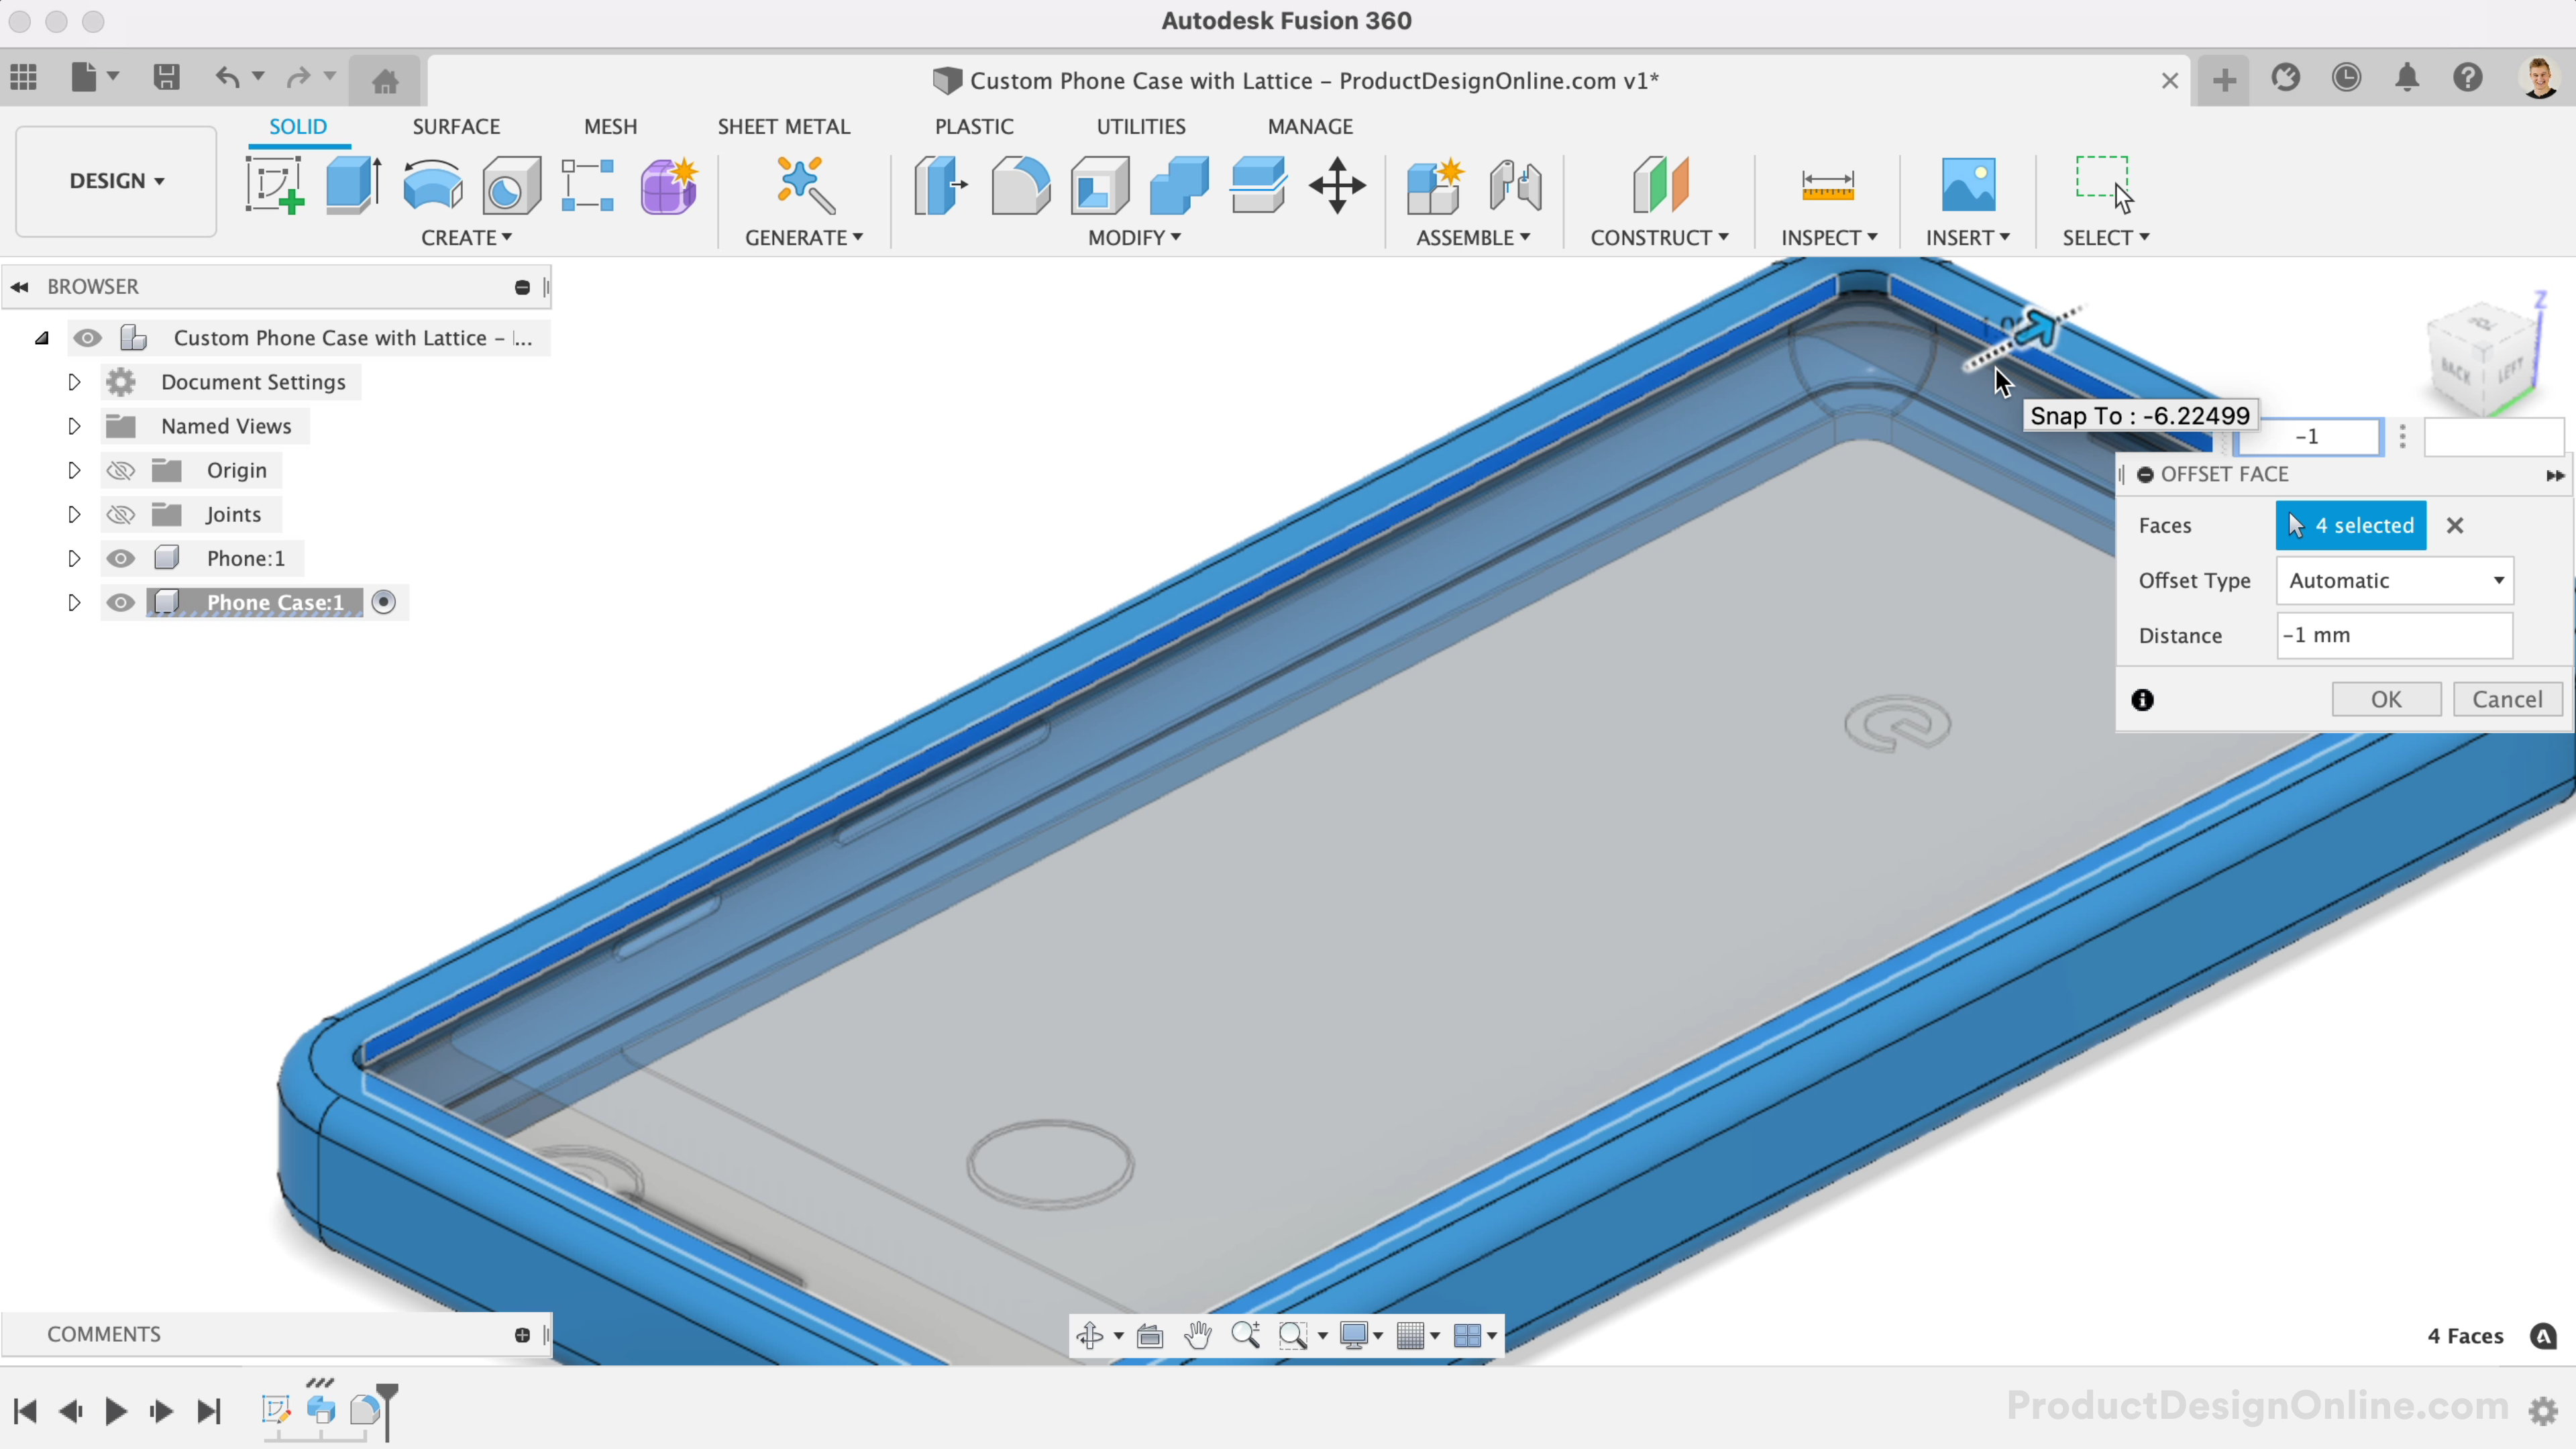The width and height of the screenshot is (2576, 1449).
Task: Select the Press Pull tool
Action: pos(940,185)
